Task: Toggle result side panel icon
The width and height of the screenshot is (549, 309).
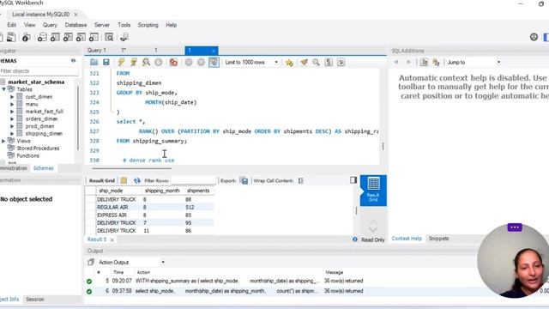Action: tap(353, 180)
